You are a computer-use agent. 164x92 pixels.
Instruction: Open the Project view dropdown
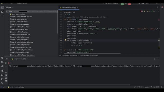[x=9, y=8]
